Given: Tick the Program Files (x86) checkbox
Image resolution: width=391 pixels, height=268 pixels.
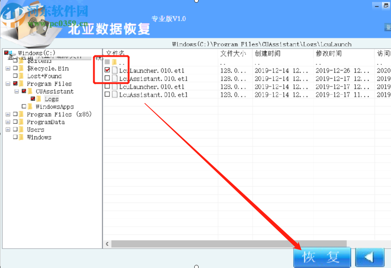Looking at the screenshot, I should coord(15,114).
